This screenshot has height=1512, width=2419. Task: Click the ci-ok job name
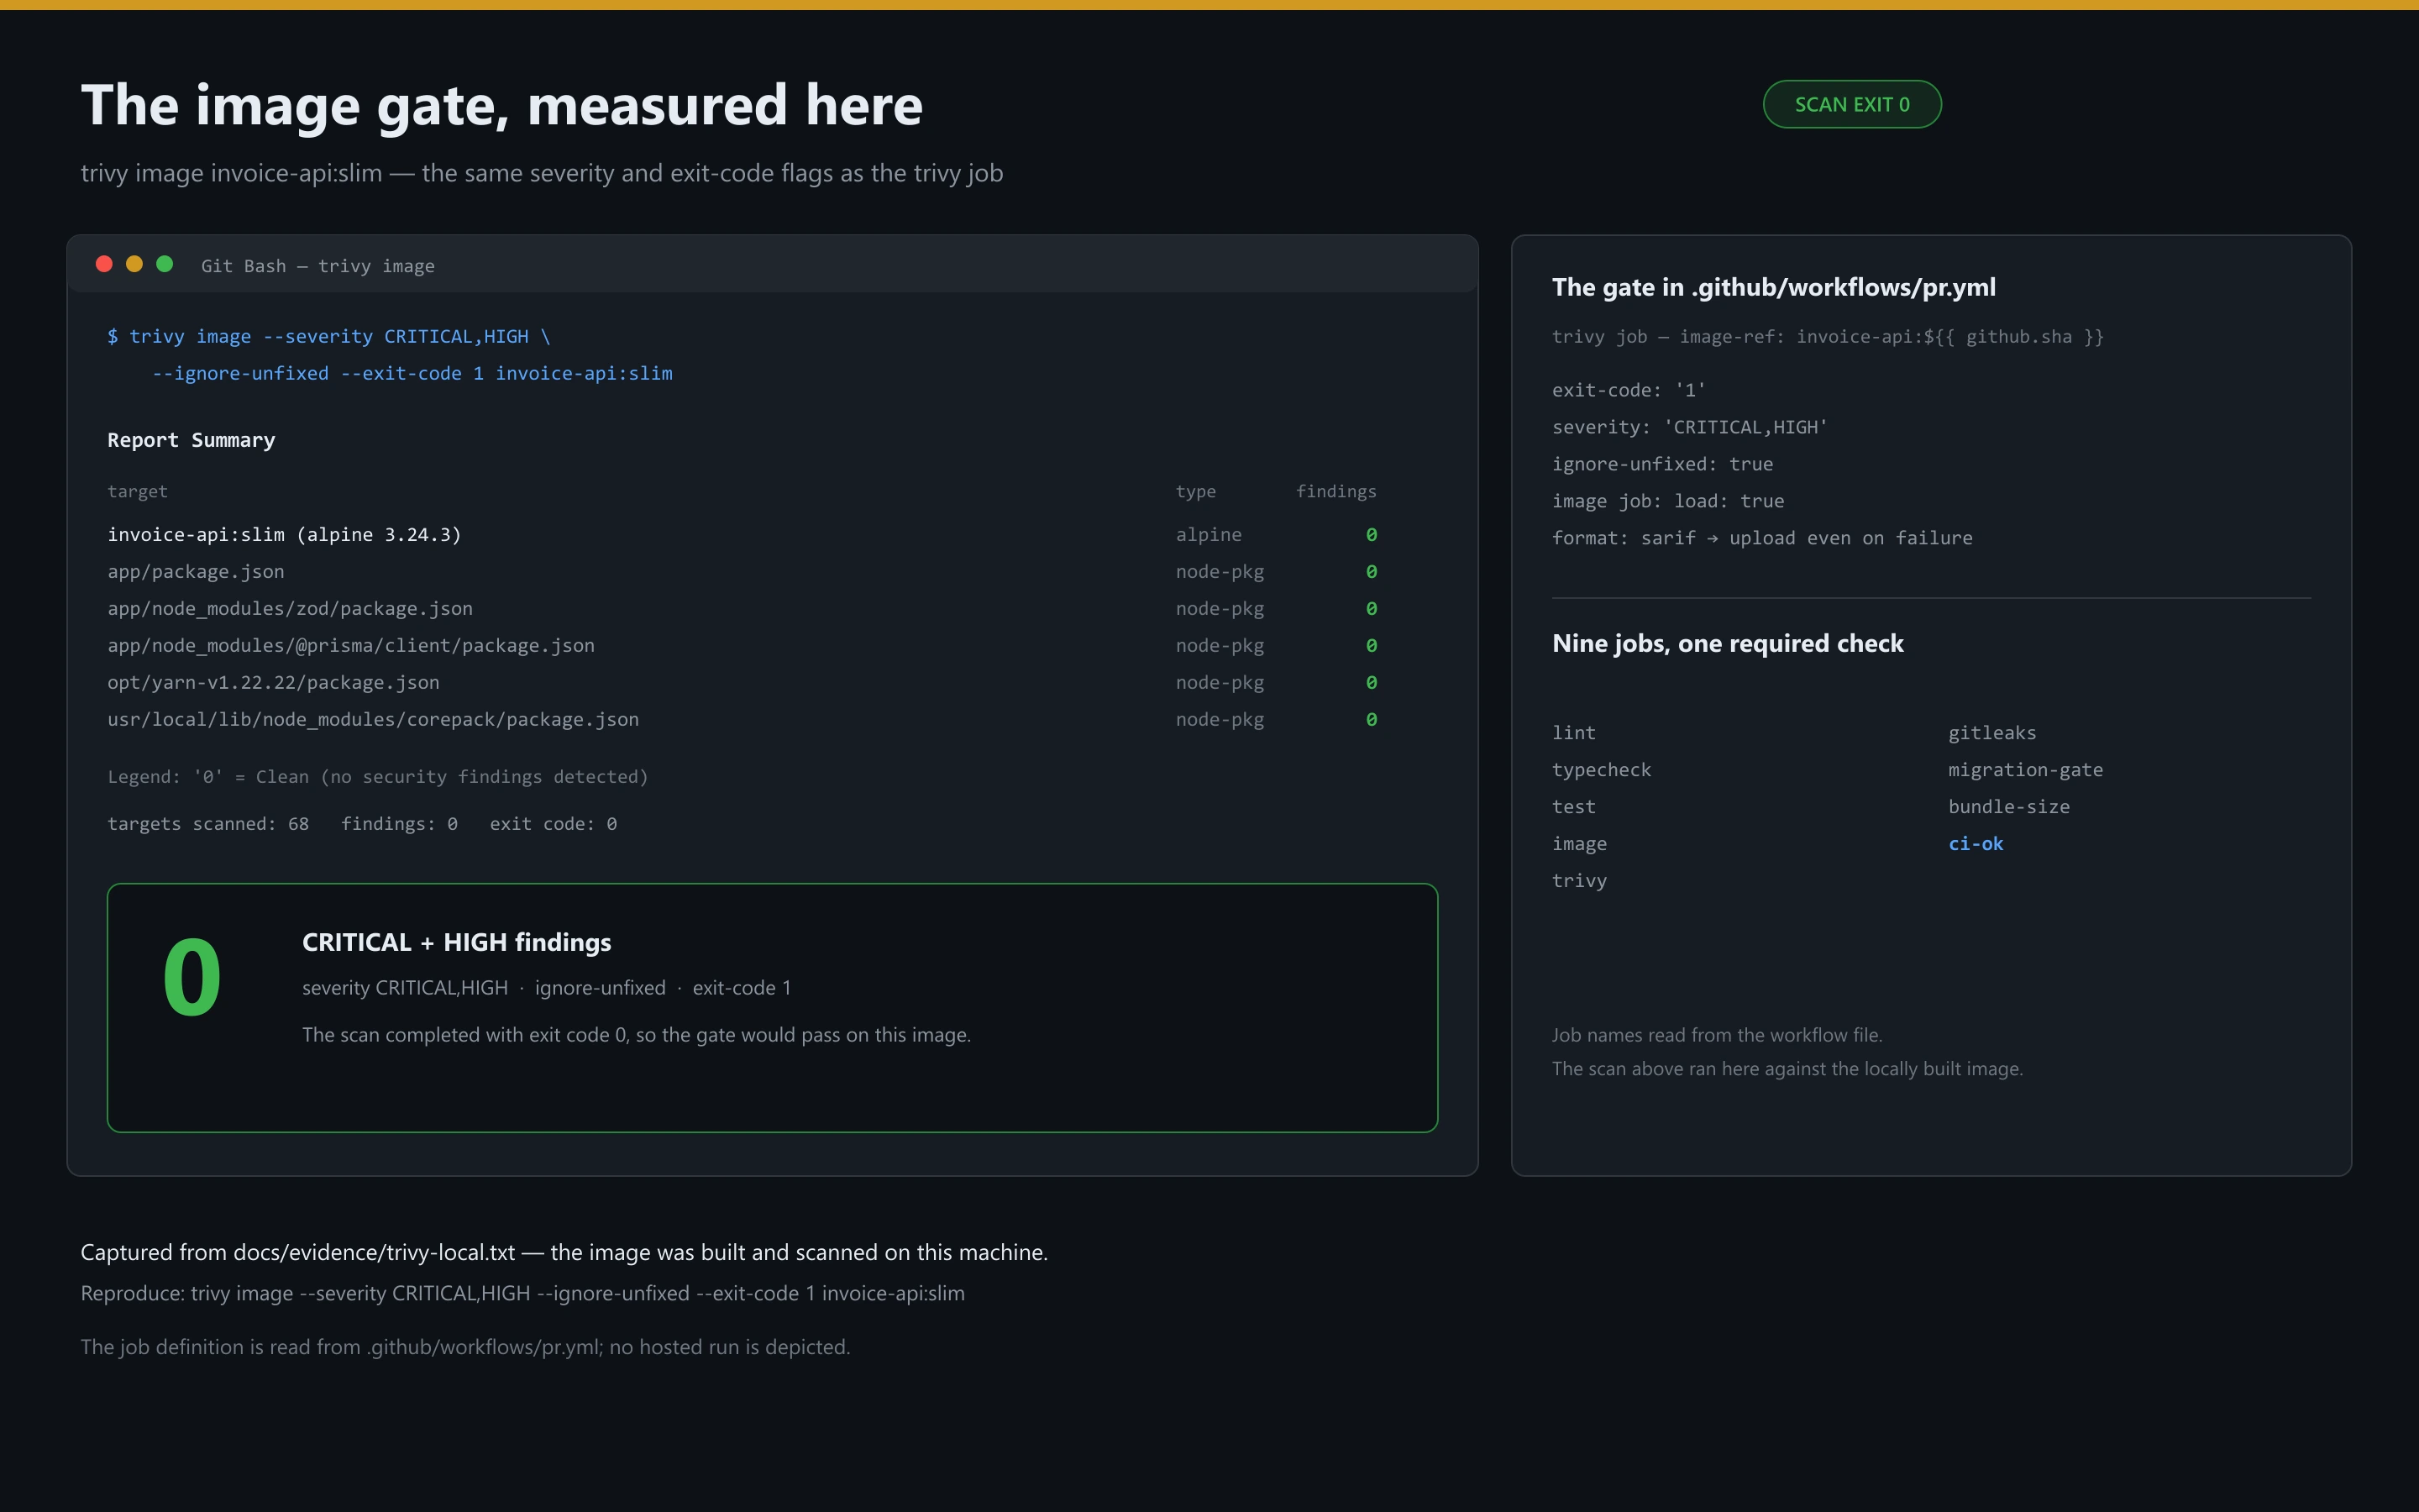1976,844
